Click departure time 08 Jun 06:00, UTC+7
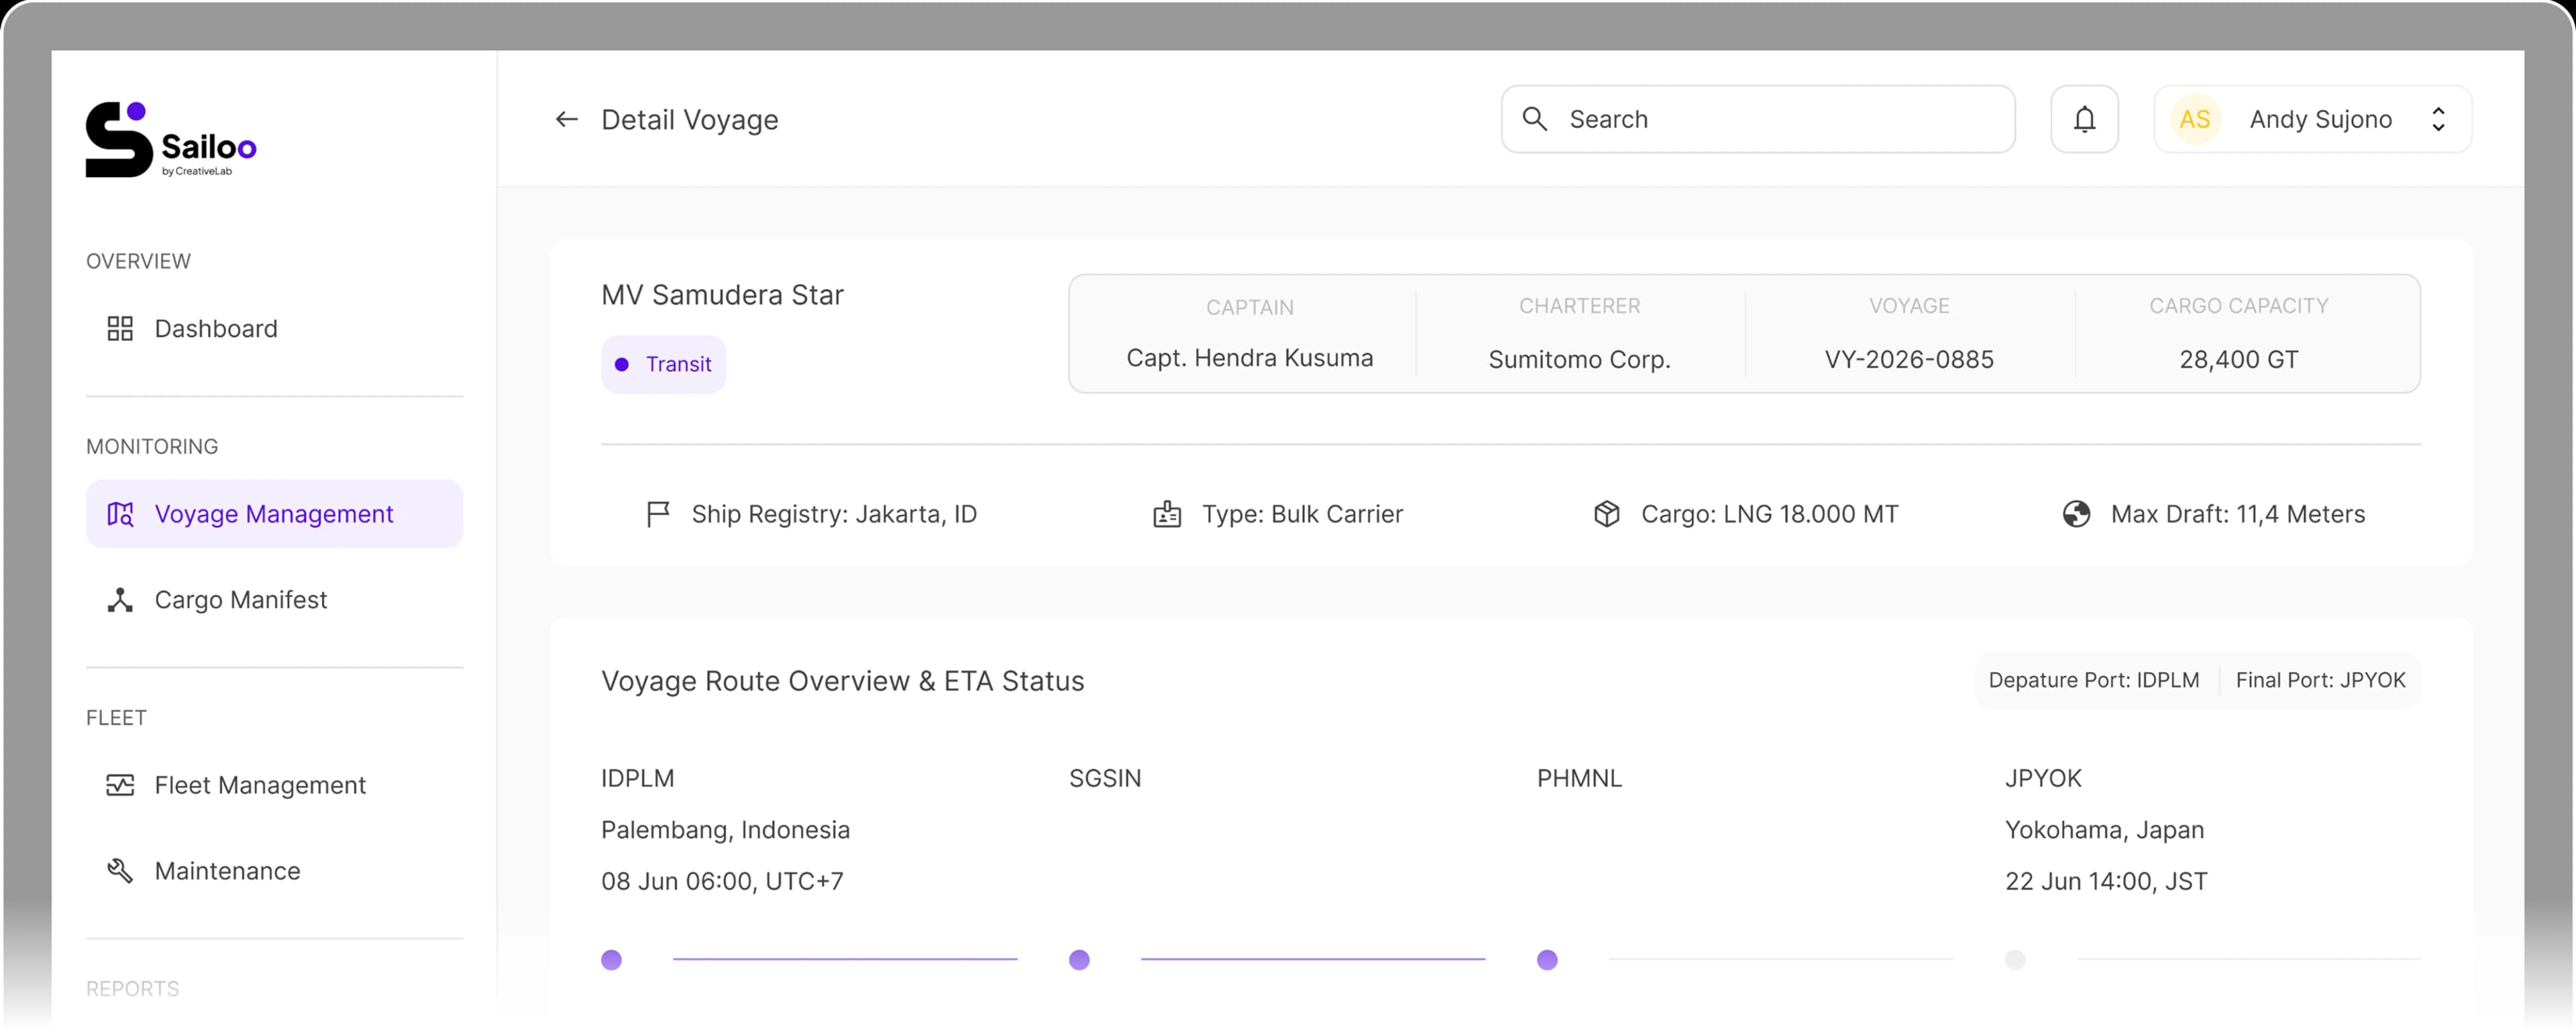 (722, 881)
